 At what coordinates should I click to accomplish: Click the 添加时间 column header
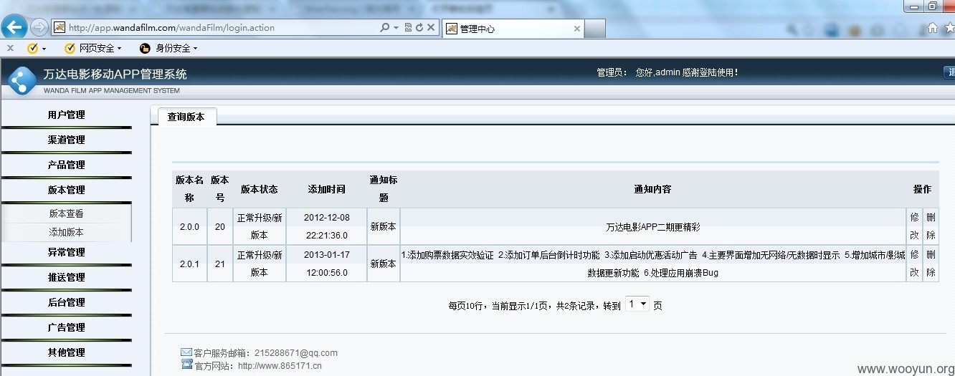tap(326, 190)
